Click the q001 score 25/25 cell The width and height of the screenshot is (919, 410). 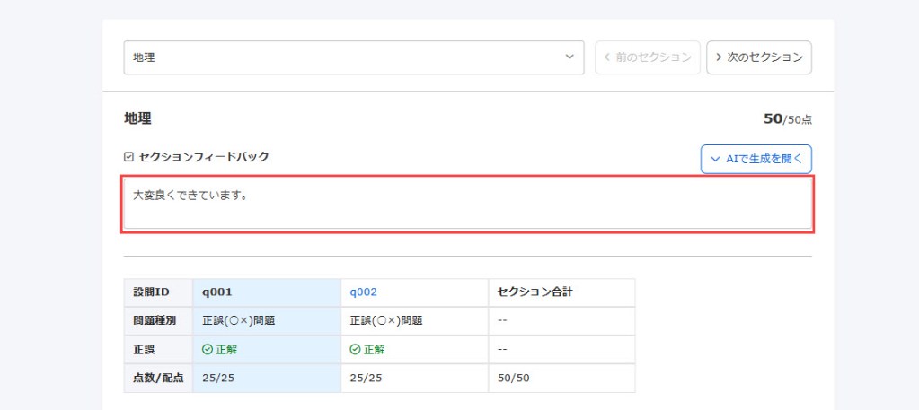coord(267,379)
